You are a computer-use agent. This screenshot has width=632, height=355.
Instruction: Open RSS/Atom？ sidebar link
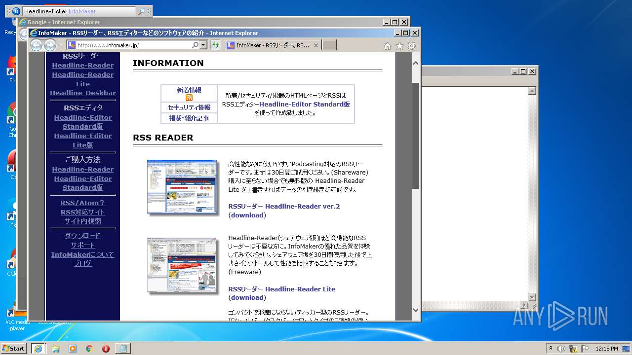pos(83,203)
